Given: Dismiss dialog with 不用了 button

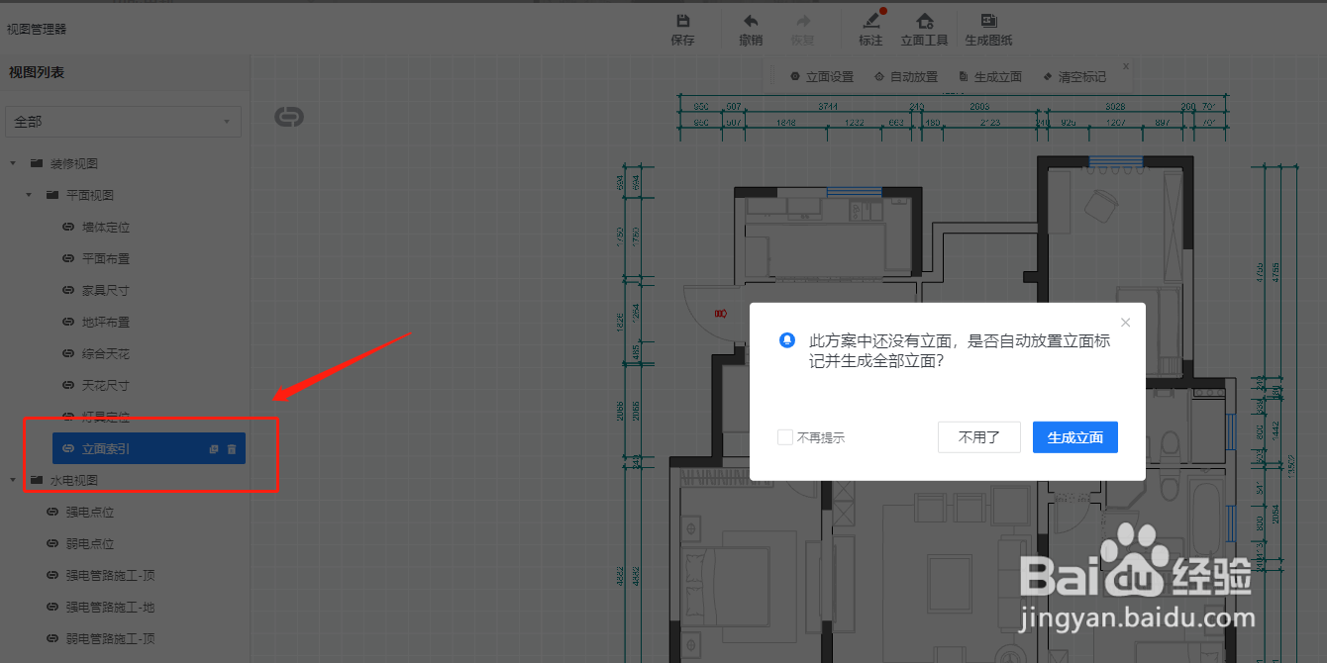Looking at the screenshot, I should click(x=978, y=436).
